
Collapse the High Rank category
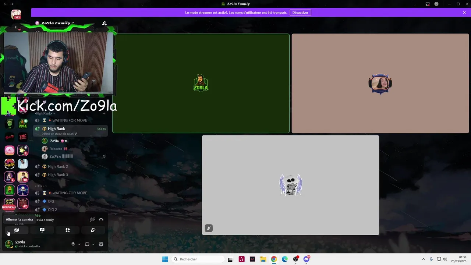tap(45, 113)
